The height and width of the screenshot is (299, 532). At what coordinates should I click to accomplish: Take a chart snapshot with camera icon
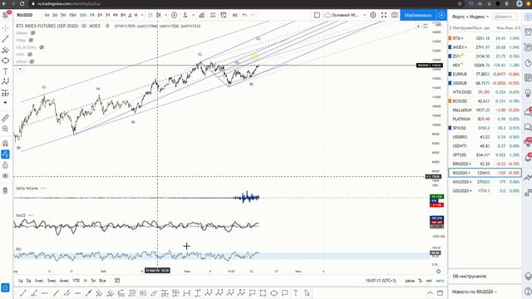tap(395, 15)
